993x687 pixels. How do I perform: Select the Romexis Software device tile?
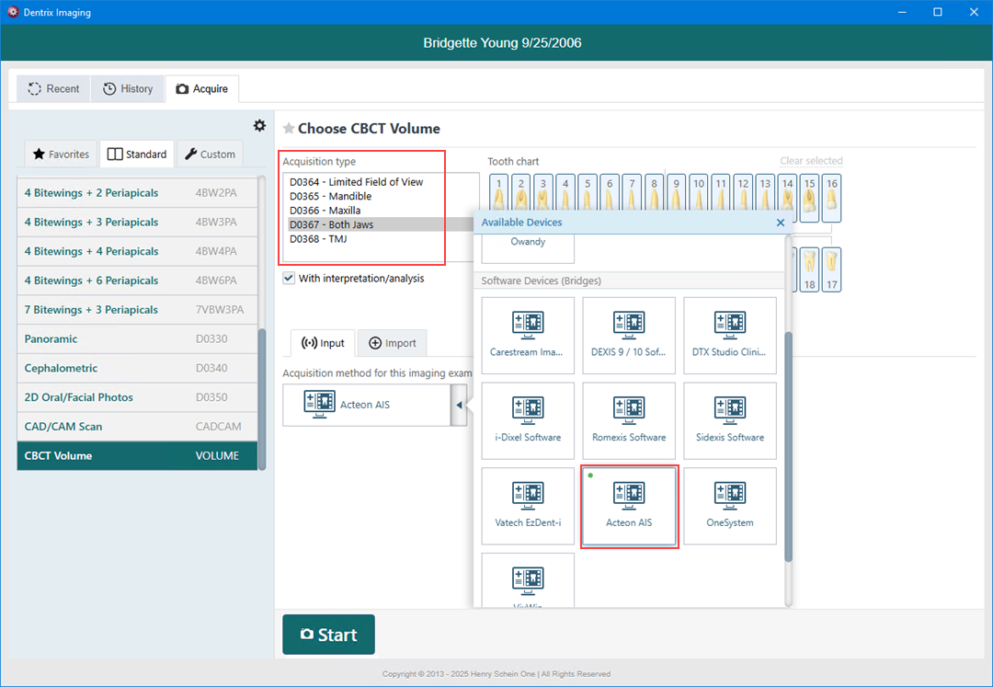point(629,420)
